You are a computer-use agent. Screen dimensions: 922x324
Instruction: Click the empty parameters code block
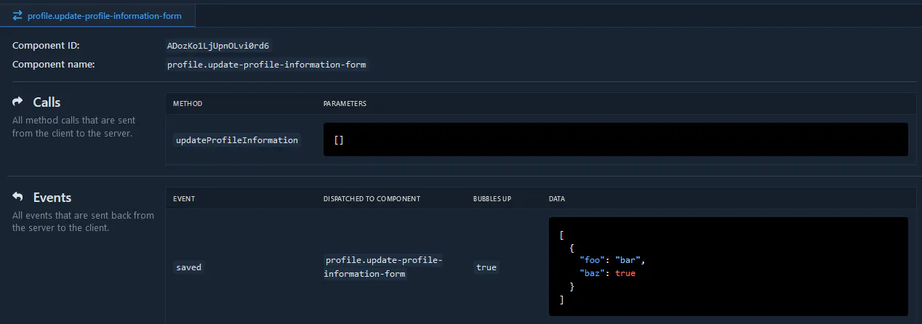[x=616, y=139]
